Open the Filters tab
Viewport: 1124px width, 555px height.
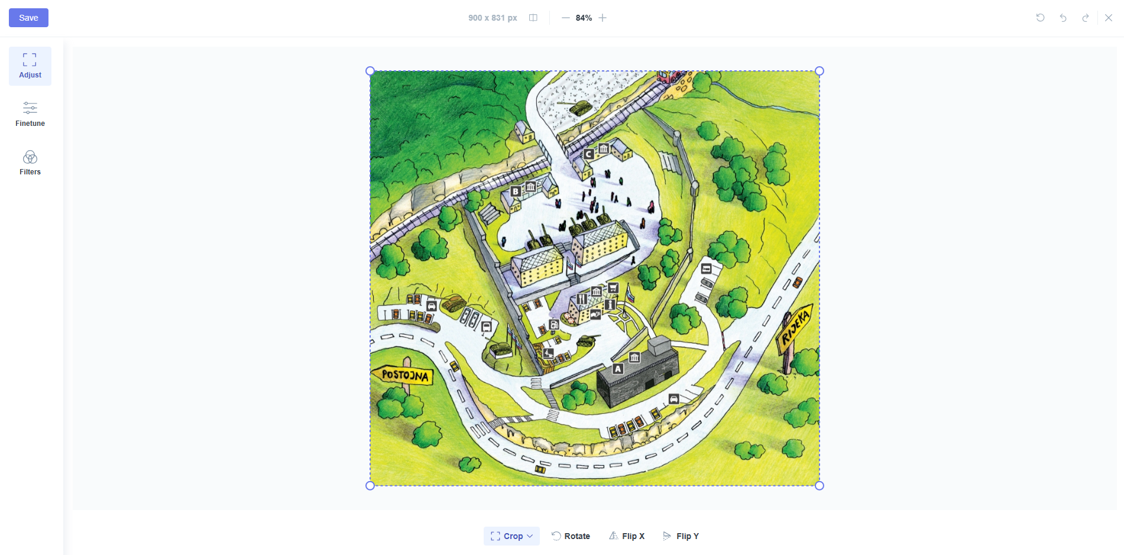pyautogui.click(x=30, y=163)
